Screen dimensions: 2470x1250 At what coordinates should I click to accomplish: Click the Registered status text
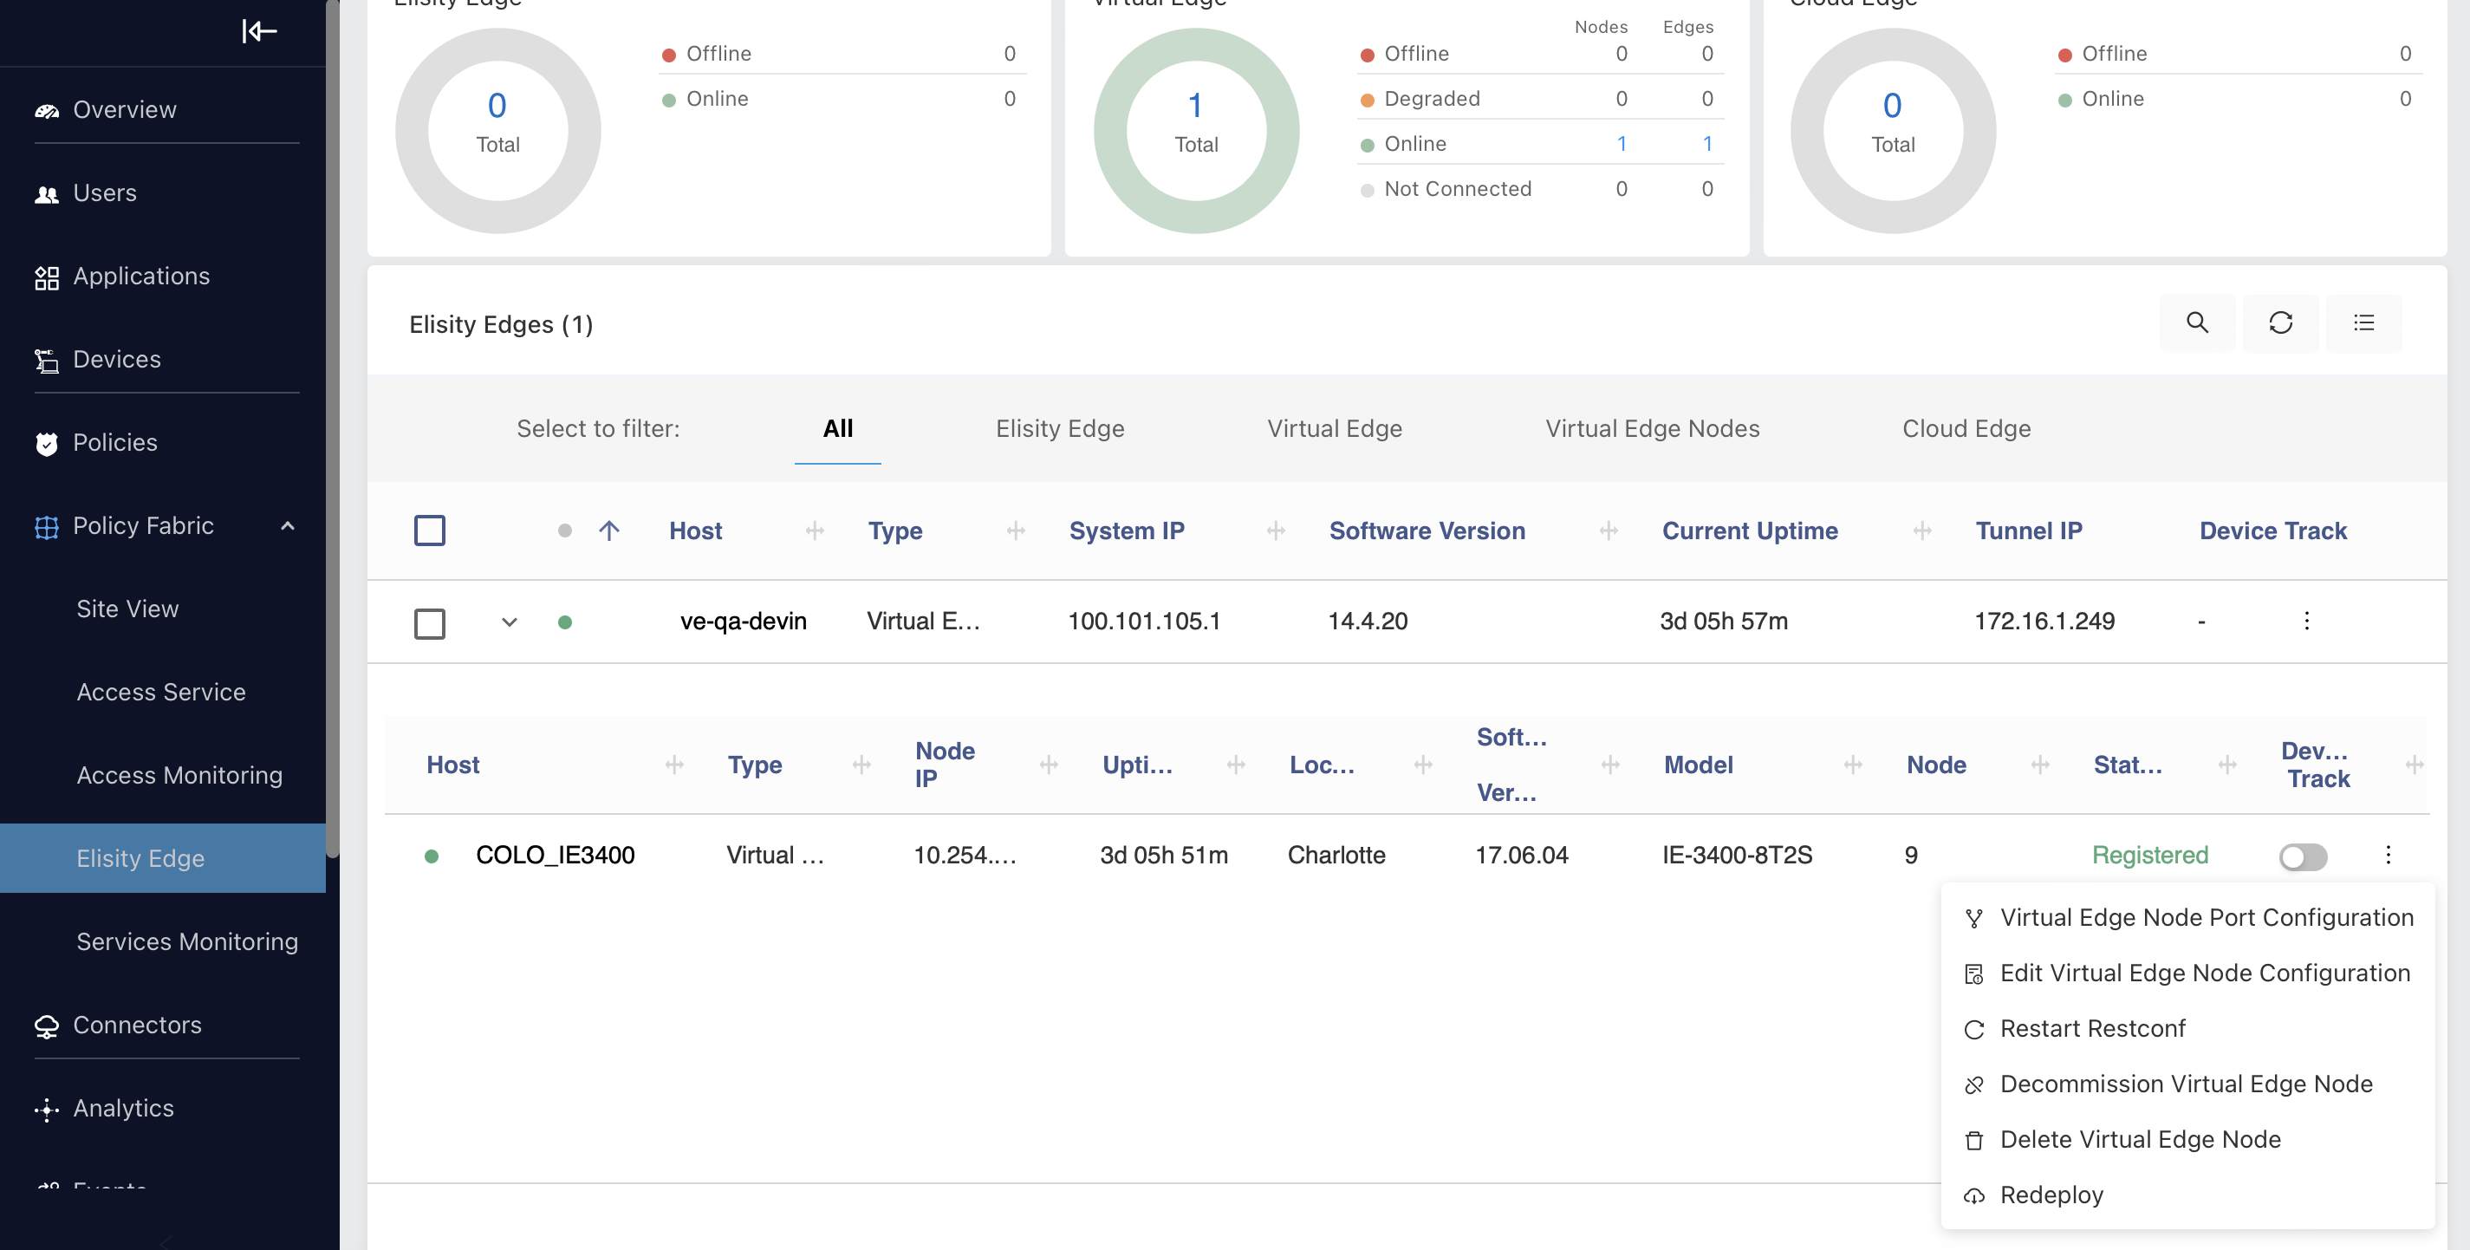point(2149,856)
